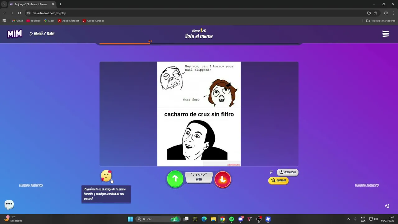This screenshot has height=224, width=398.
Task: Close the Make it Meme tab
Action: click(53, 4)
